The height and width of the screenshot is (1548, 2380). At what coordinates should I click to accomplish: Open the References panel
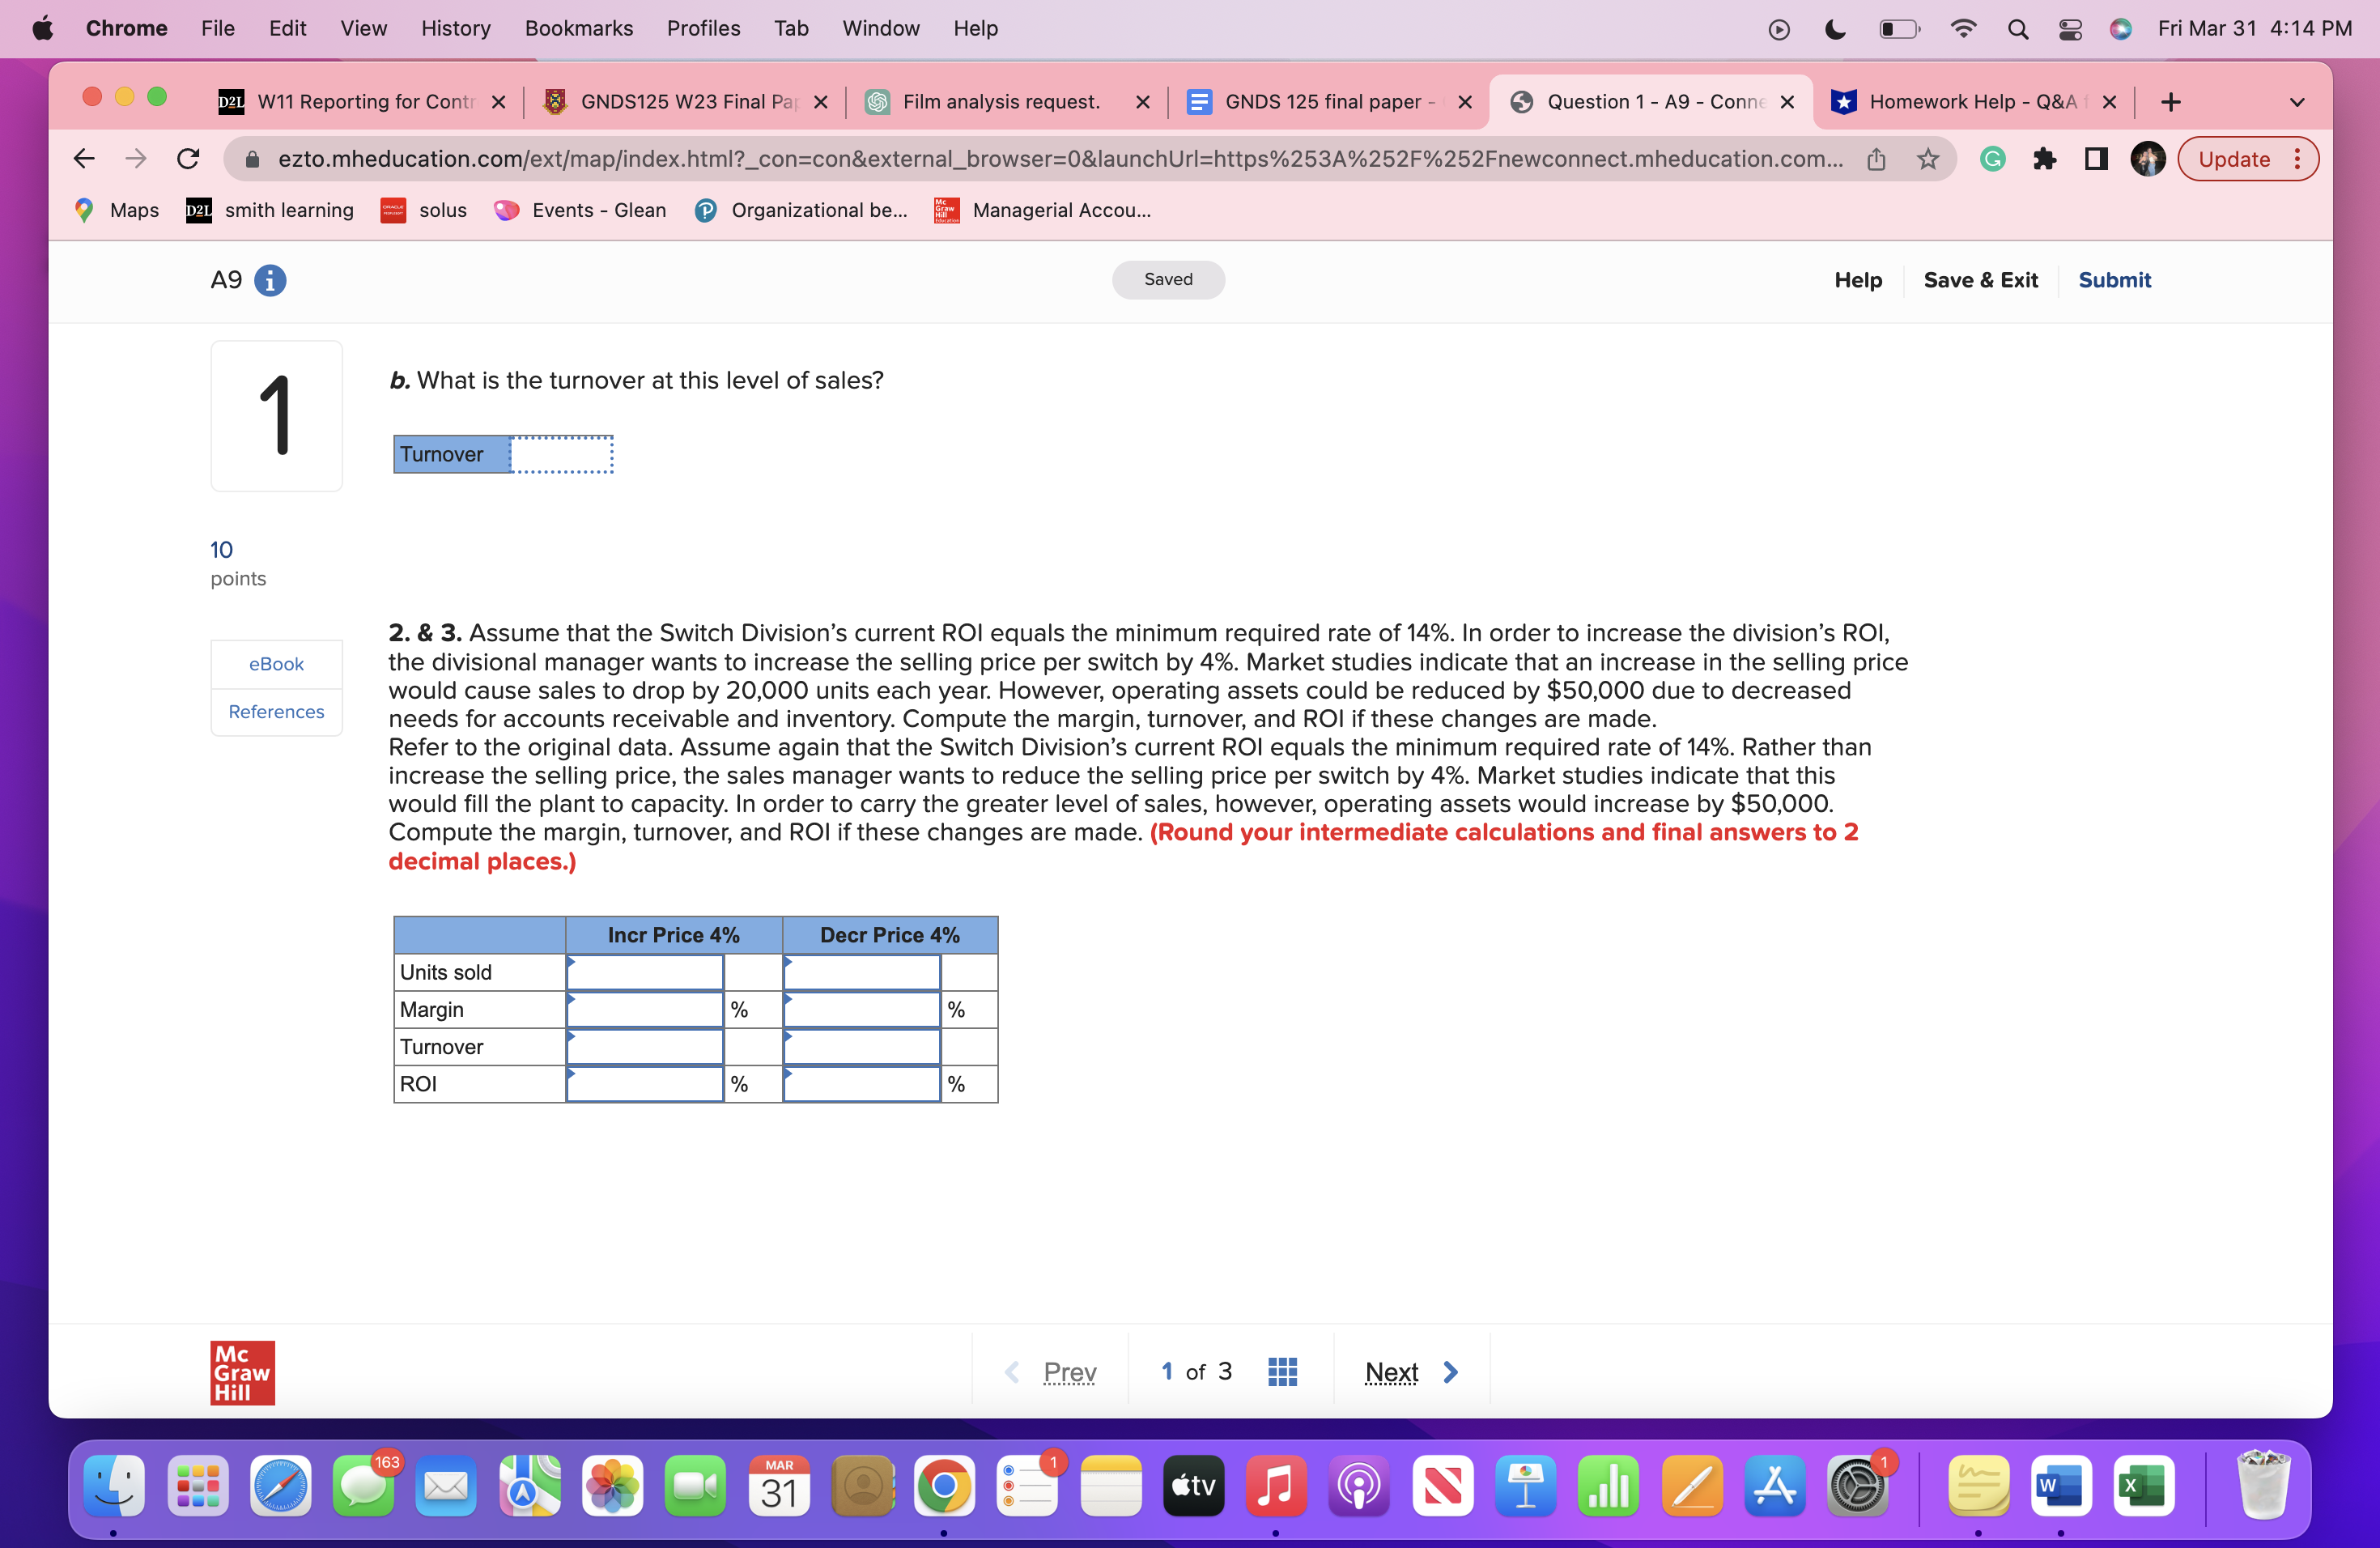pyautogui.click(x=276, y=711)
